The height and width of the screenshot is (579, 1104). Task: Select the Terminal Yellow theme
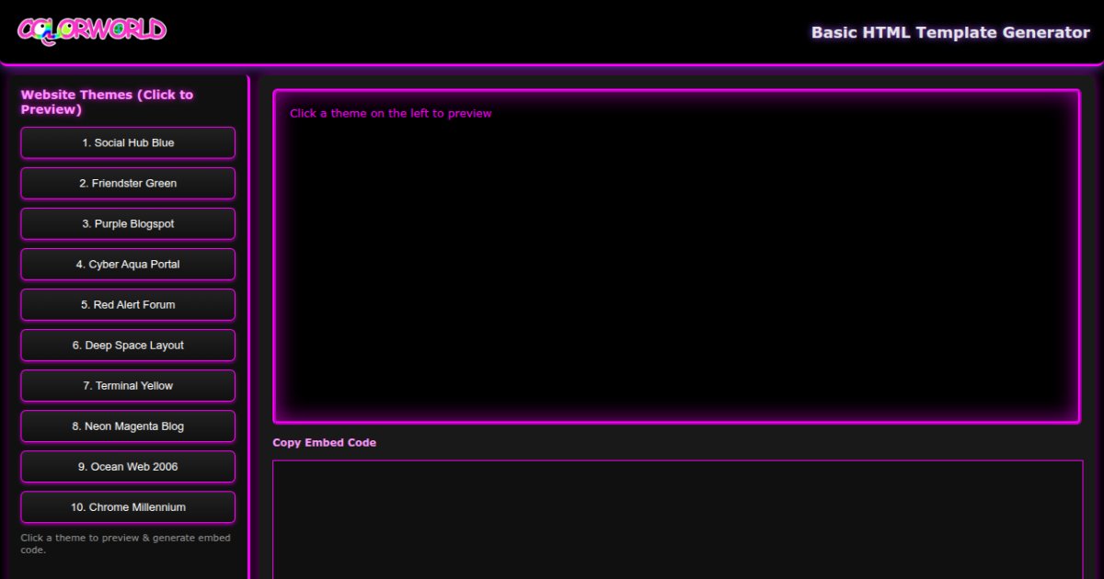128,385
